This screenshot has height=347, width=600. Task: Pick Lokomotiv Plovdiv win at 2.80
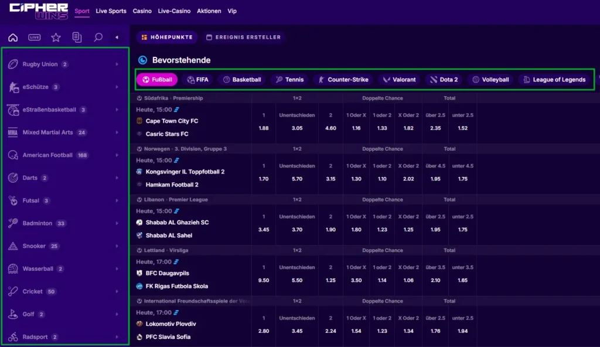(264, 331)
